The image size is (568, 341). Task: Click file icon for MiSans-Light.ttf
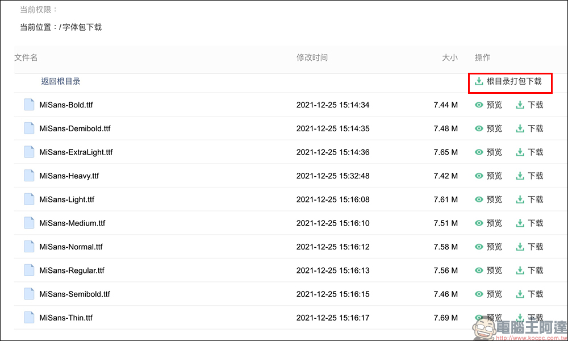29,199
